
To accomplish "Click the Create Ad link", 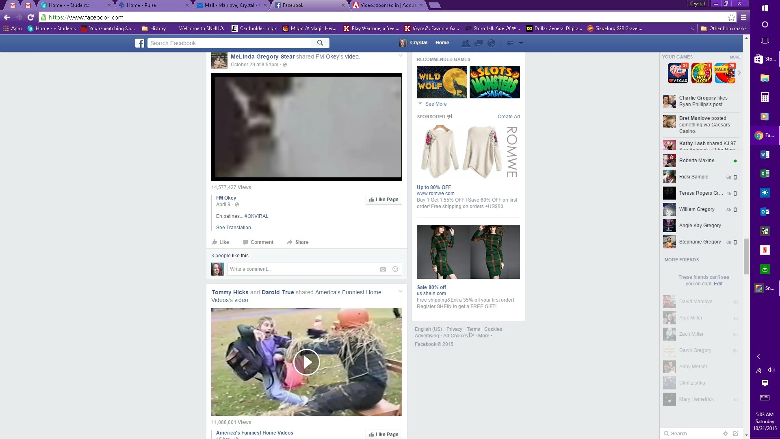I will (x=508, y=117).
